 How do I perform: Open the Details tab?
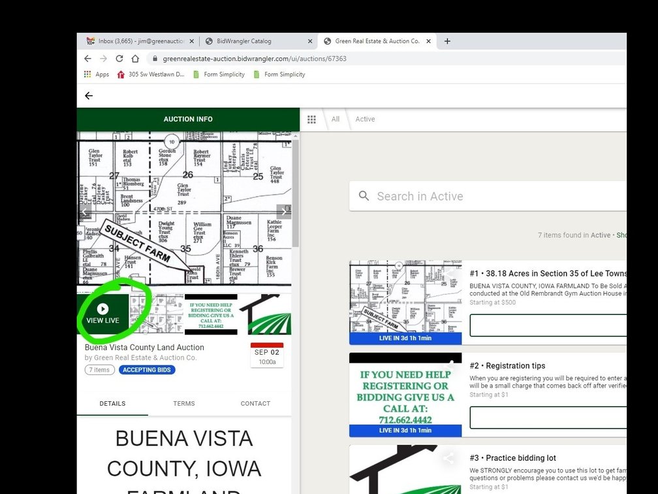[x=112, y=404]
